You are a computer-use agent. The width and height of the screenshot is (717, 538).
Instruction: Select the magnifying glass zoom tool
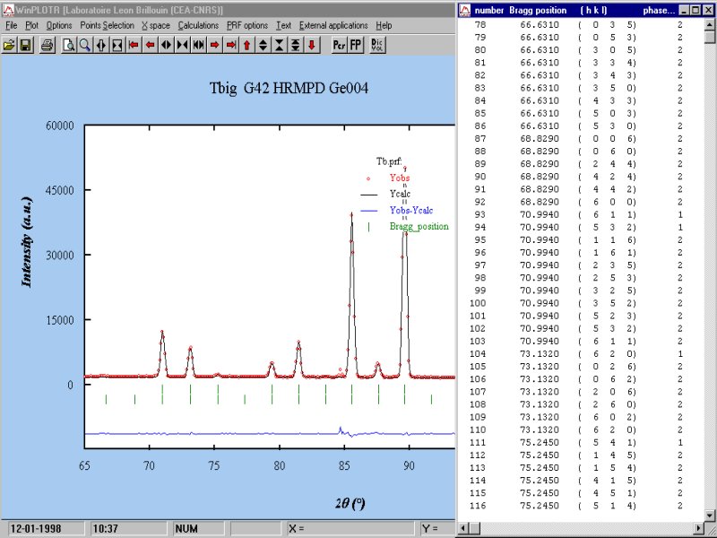84,44
